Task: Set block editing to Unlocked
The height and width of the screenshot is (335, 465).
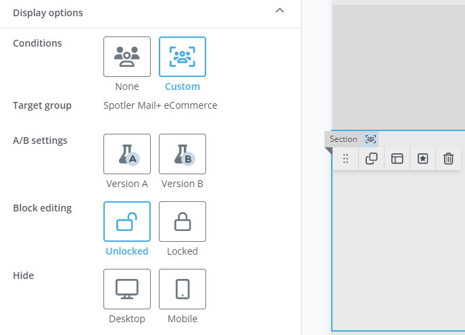Action: 126,222
